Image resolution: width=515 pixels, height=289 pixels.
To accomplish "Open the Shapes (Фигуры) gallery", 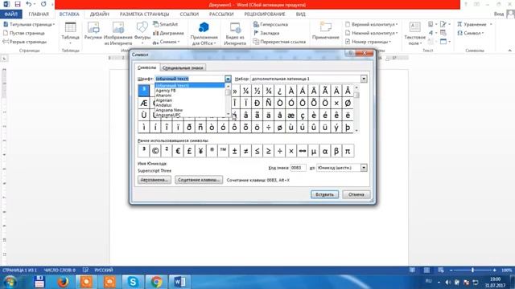I will pyautogui.click(x=142, y=33).
